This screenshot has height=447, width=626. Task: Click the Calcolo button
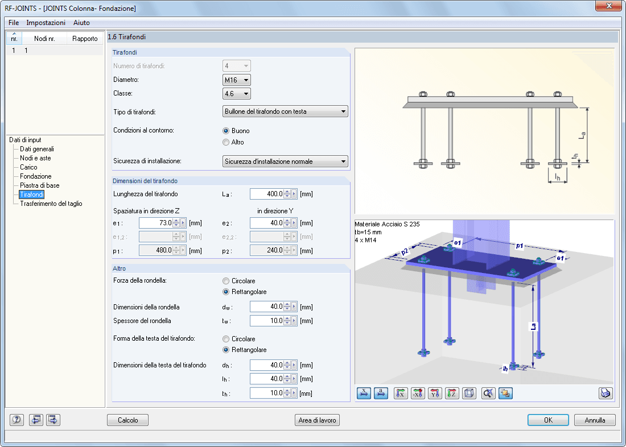(x=127, y=420)
